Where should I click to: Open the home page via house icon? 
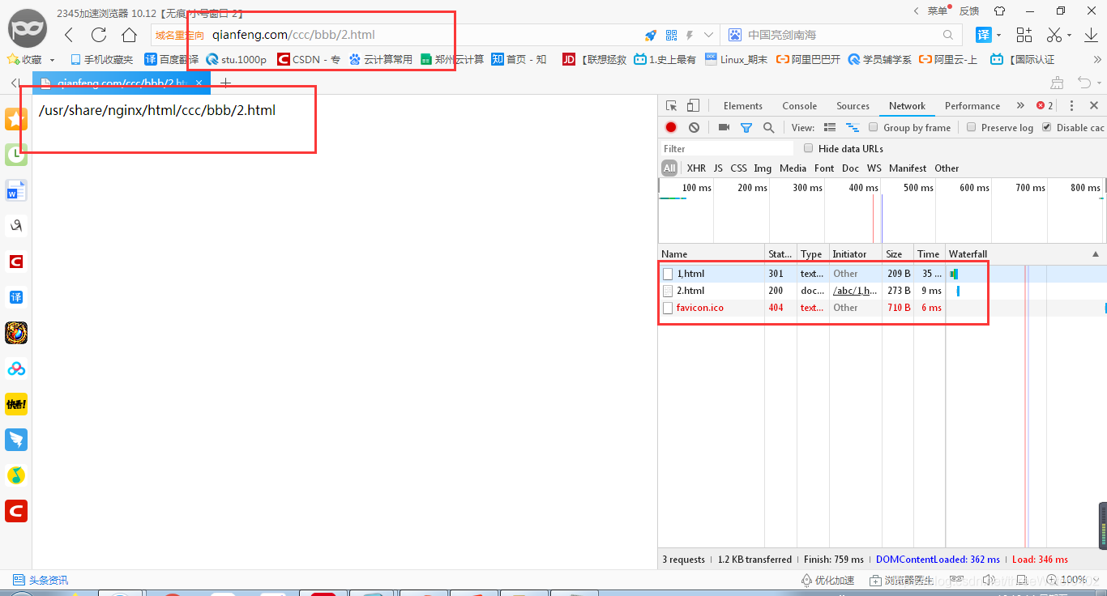point(129,35)
